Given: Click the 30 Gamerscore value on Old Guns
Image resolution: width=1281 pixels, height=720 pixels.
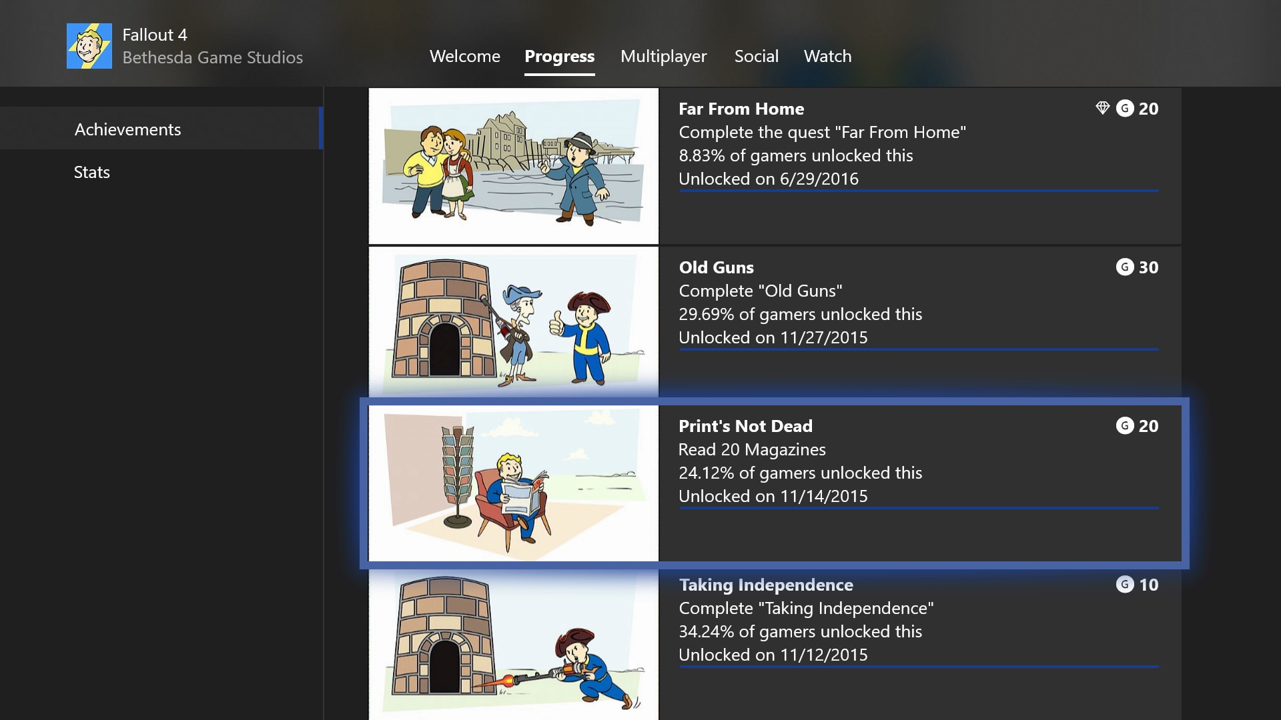Looking at the screenshot, I should click(1148, 267).
